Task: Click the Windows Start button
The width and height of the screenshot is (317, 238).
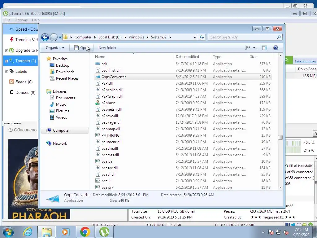Action: tap(8, 232)
